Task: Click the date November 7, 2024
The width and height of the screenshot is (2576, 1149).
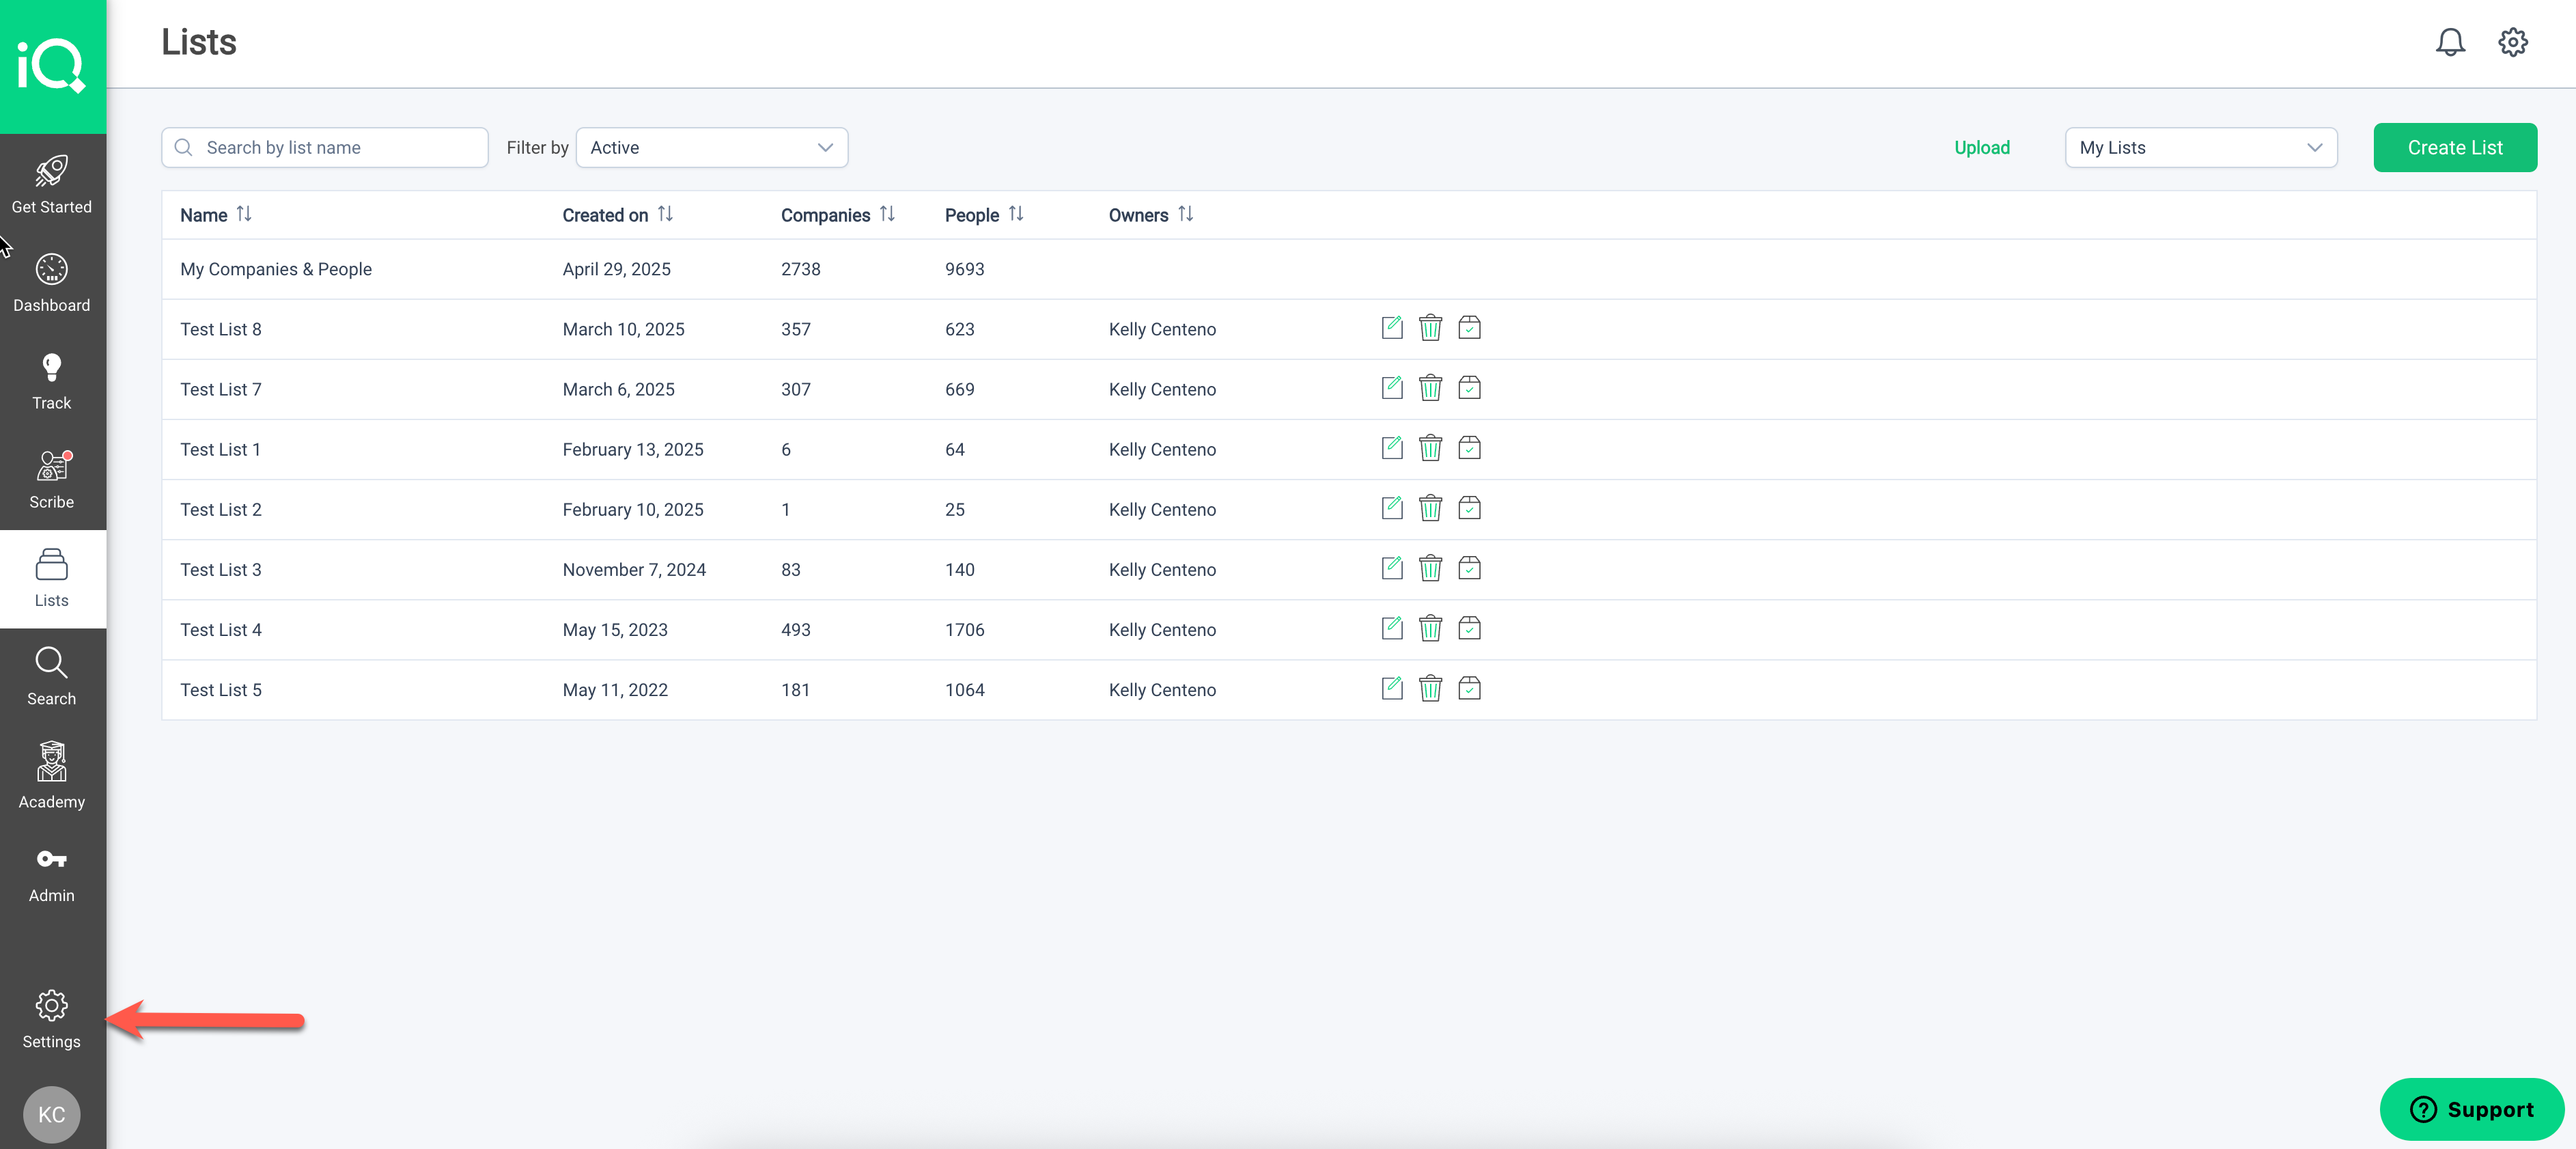Action: click(634, 569)
